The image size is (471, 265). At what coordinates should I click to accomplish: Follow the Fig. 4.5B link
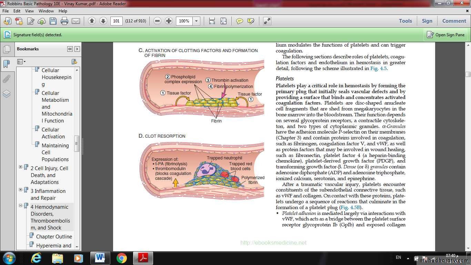[350, 207]
